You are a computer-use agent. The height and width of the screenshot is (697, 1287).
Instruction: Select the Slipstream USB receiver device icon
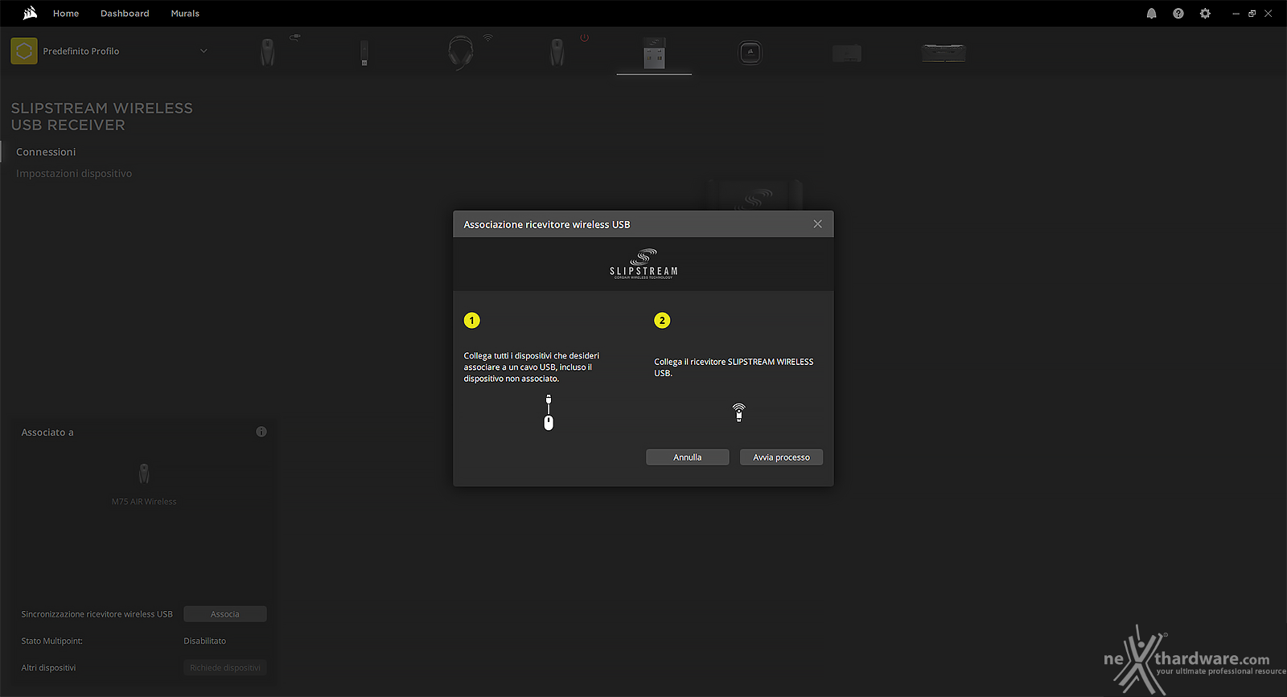[x=654, y=52]
